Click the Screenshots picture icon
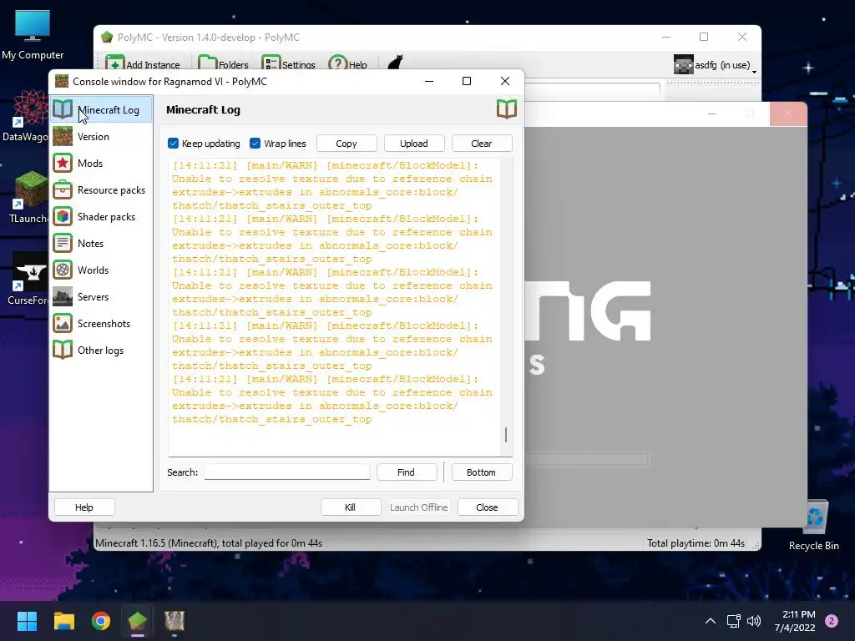This screenshot has height=641, width=855. [x=63, y=323]
